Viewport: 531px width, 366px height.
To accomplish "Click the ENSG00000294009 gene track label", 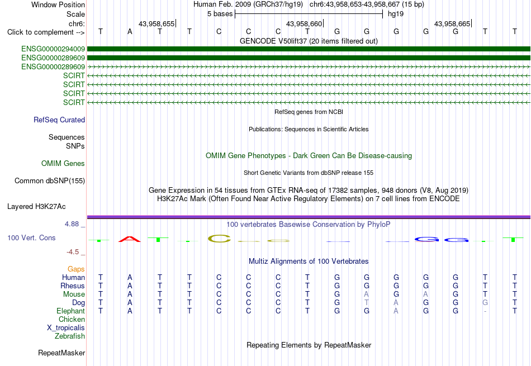I will 53,49.
